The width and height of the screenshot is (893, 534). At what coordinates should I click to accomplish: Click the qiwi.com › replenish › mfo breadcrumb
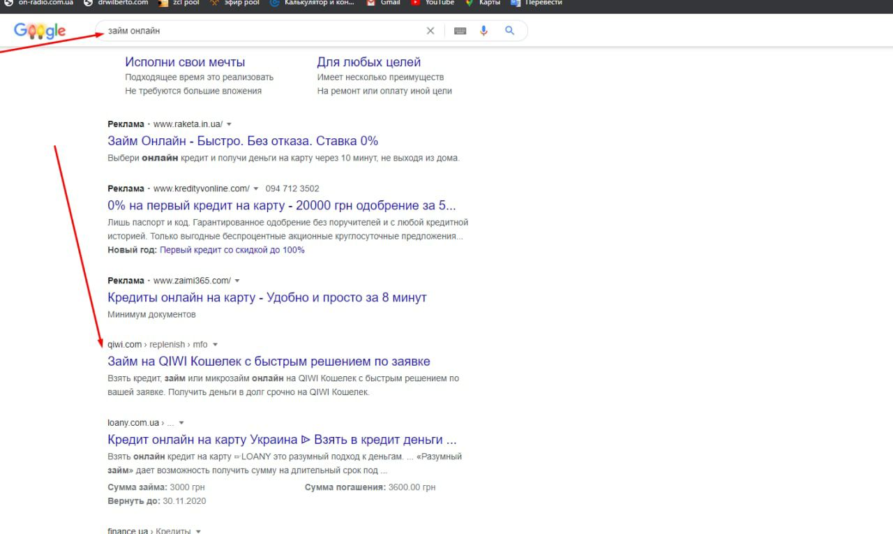pos(158,345)
